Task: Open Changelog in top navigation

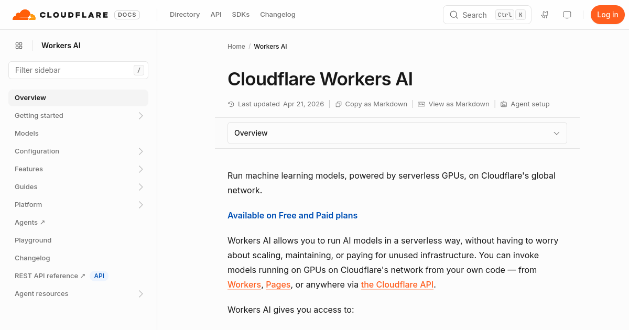Action: pyautogui.click(x=278, y=15)
